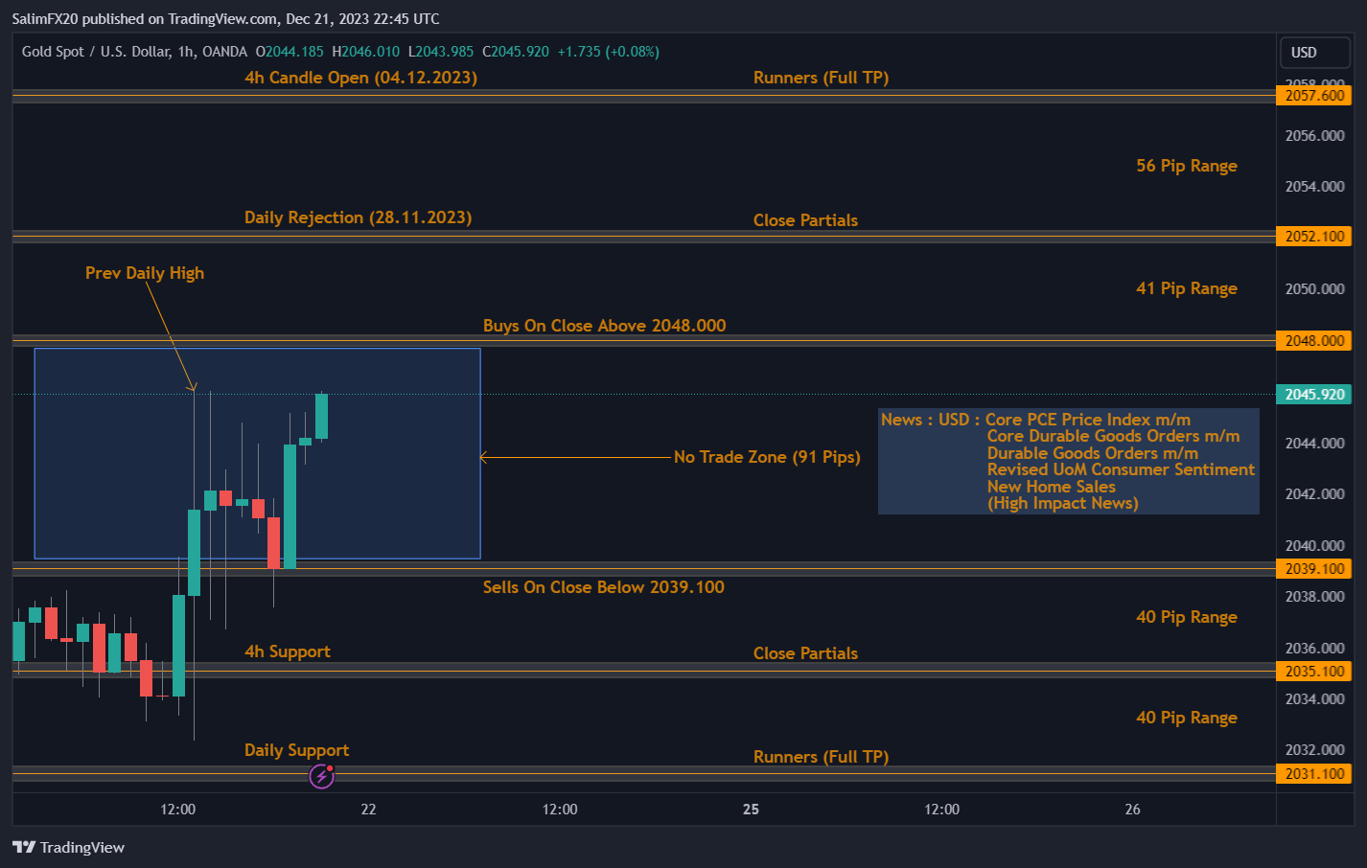Click the green 2045.920 current price tag

click(x=1313, y=393)
